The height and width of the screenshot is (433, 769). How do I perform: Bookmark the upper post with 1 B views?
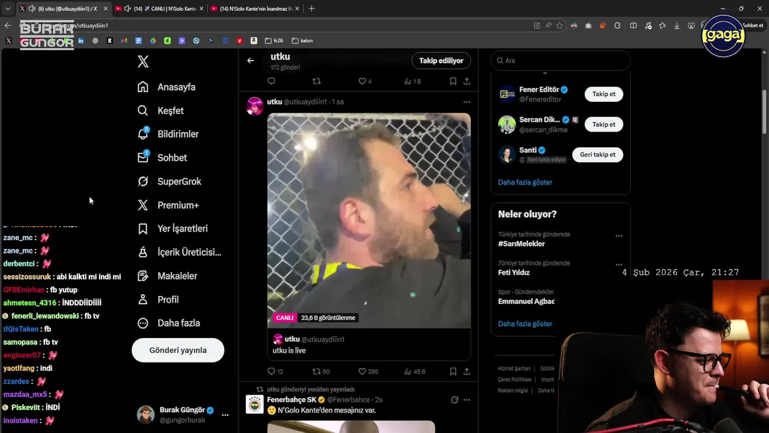[x=453, y=81]
